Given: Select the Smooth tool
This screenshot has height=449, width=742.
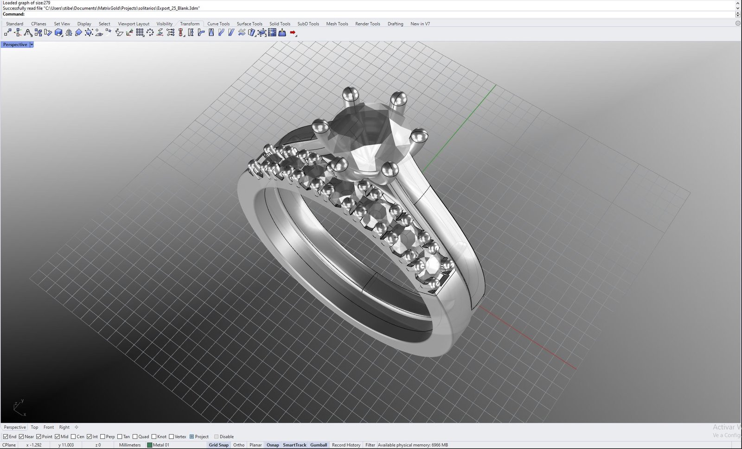Looking at the screenshot, I should pyautogui.click(x=241, y=32).
